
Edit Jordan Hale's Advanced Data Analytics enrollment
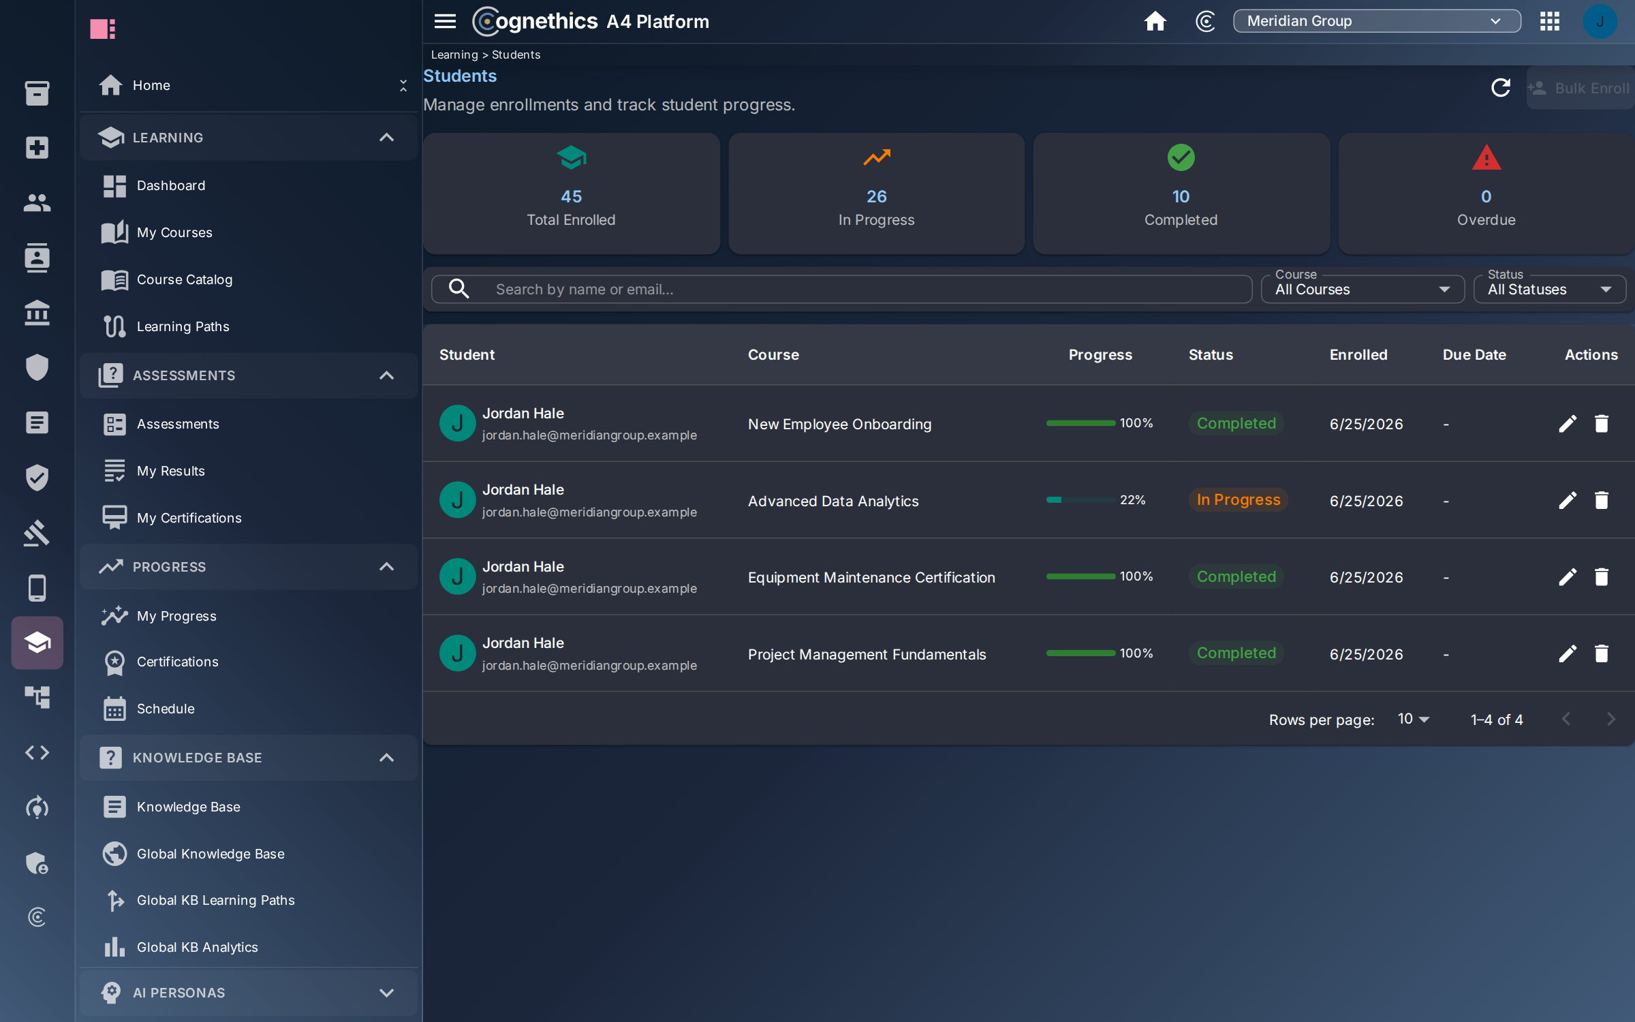[1567, 501]
